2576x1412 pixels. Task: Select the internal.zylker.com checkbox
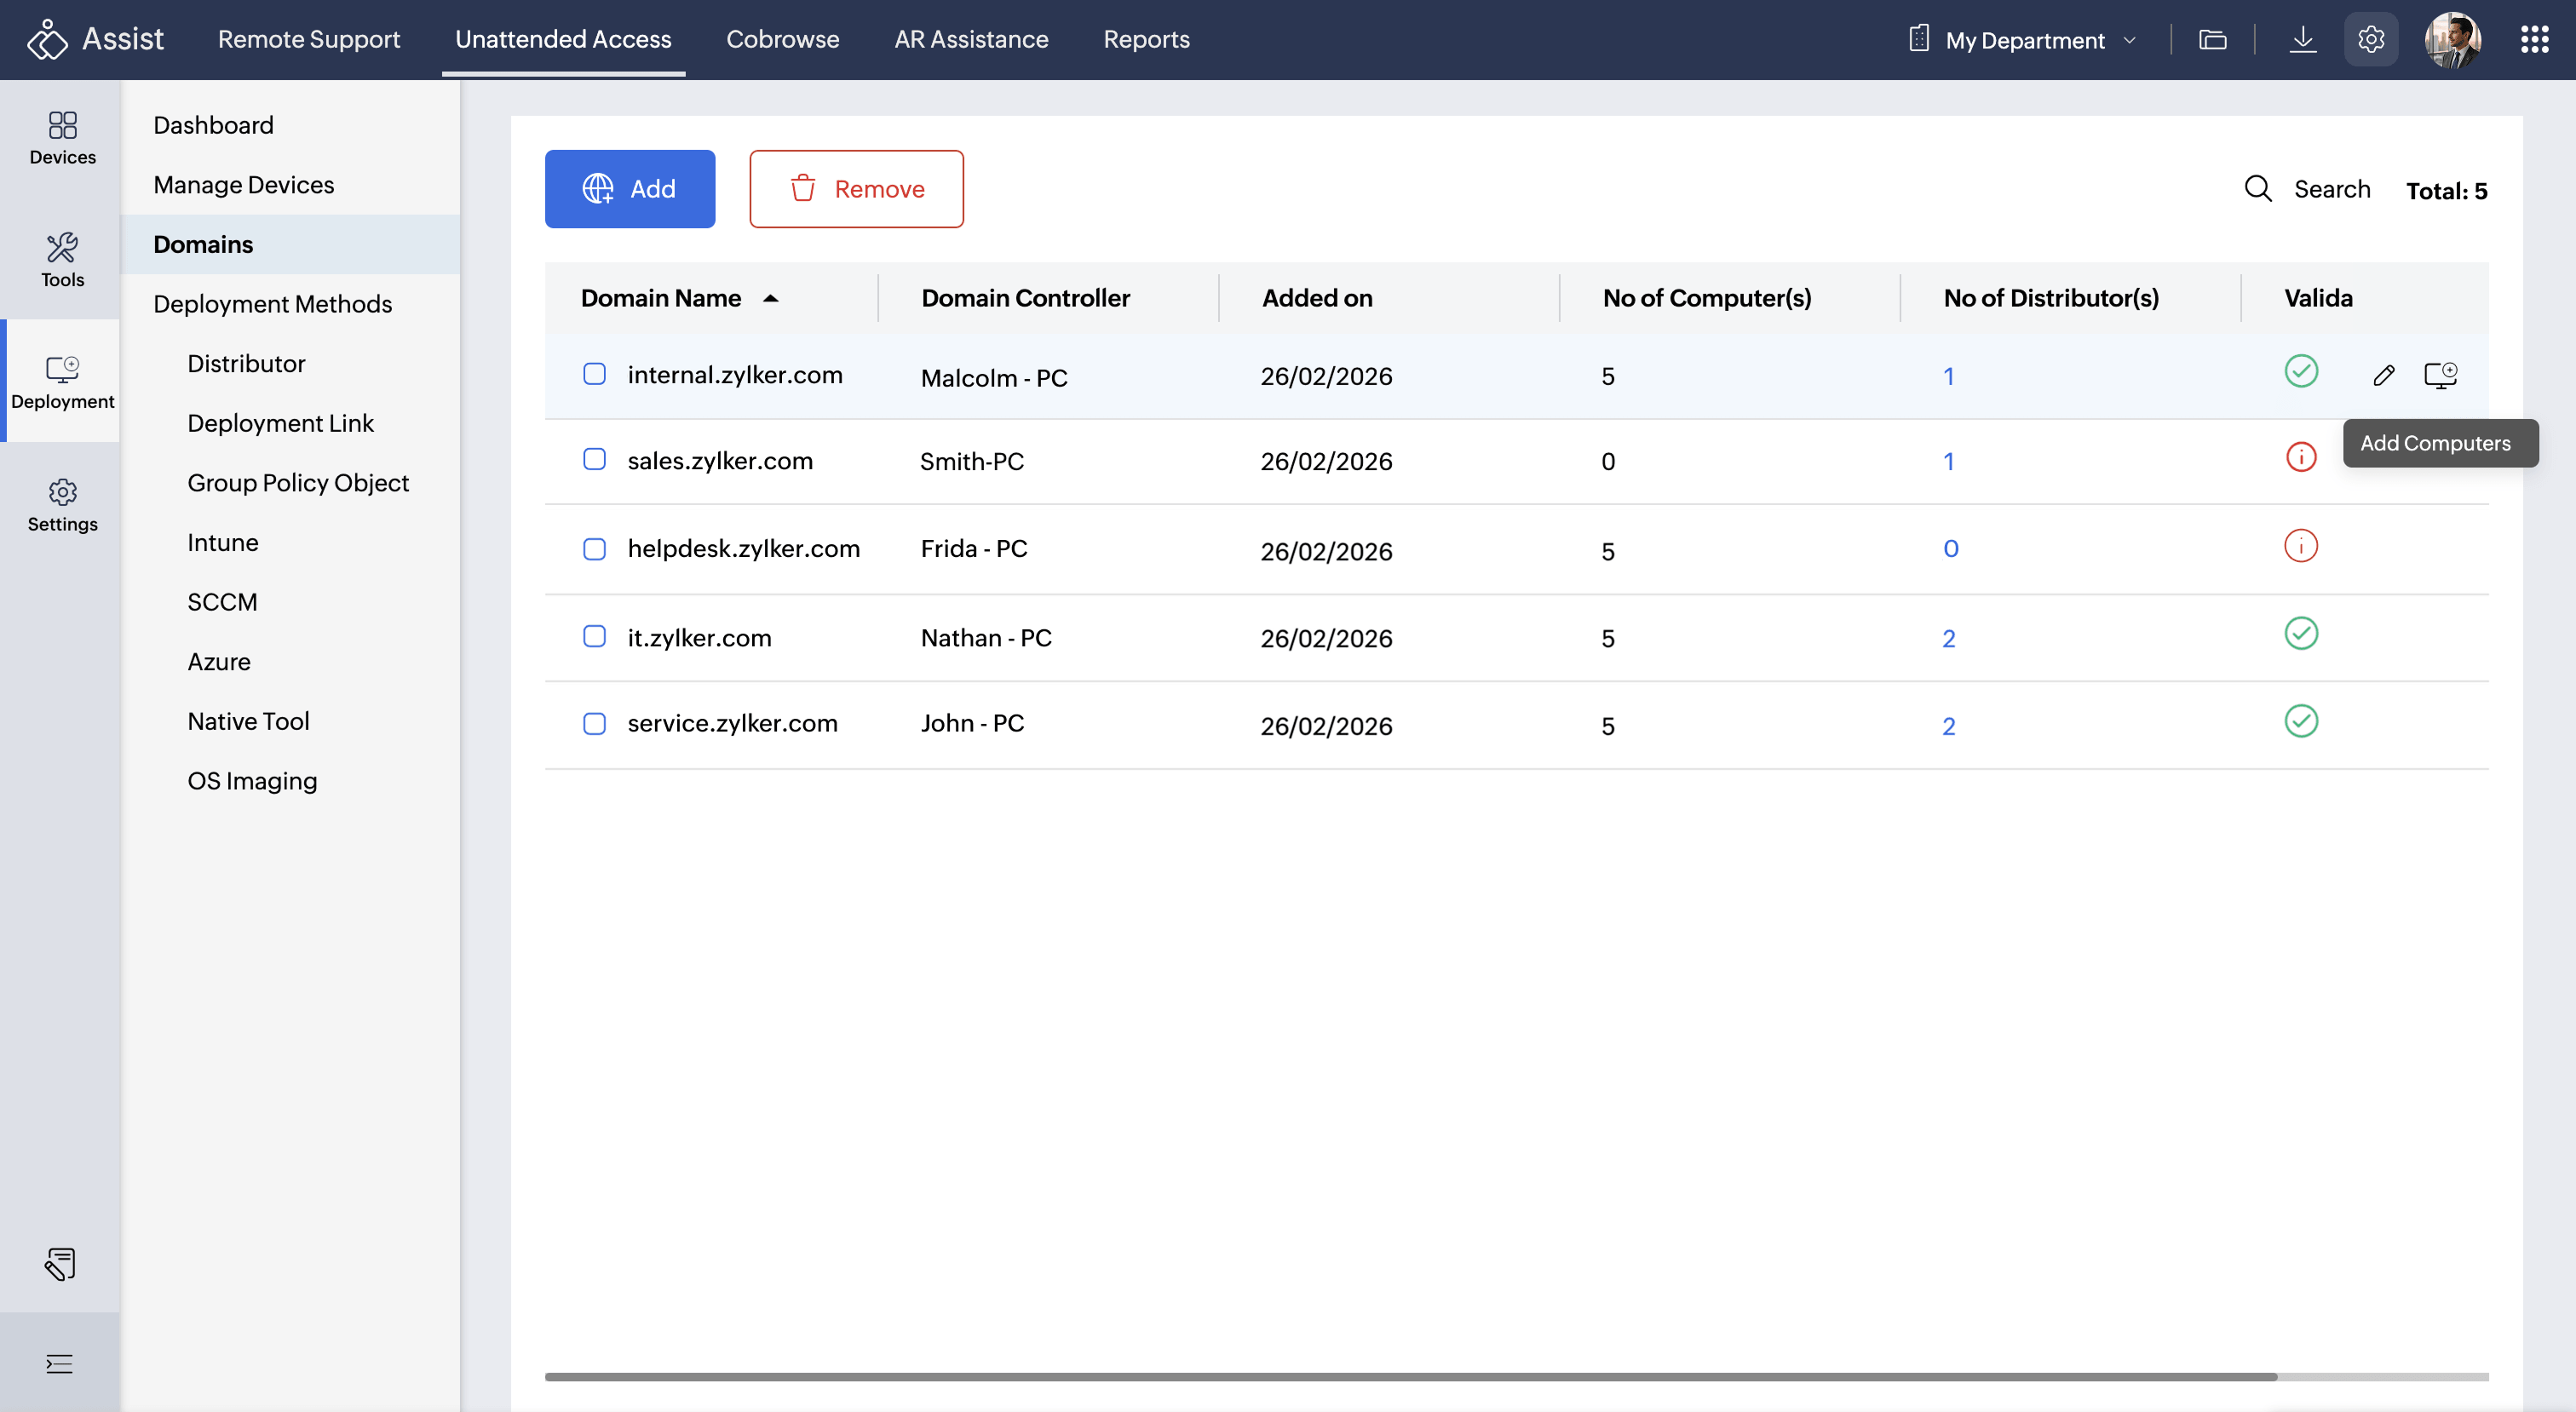pos(594,374)
